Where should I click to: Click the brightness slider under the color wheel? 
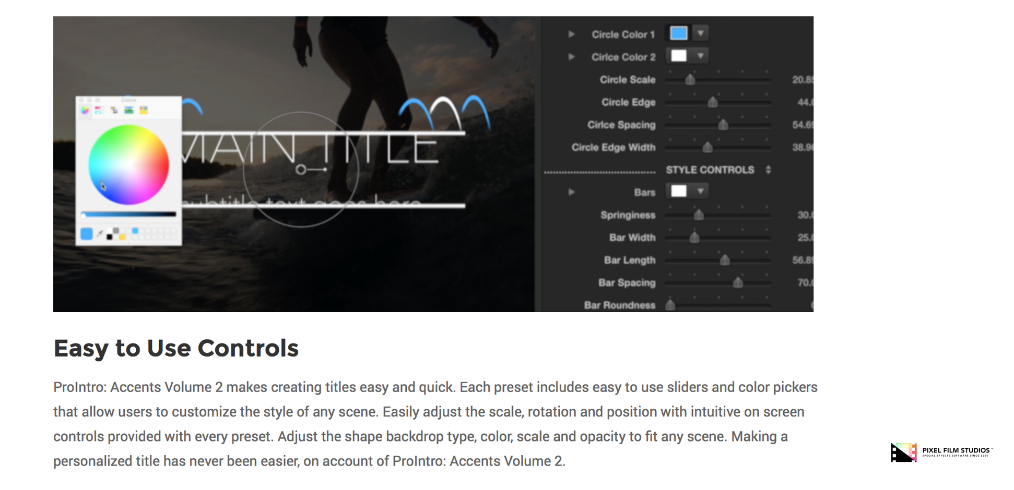coord(128,214)
